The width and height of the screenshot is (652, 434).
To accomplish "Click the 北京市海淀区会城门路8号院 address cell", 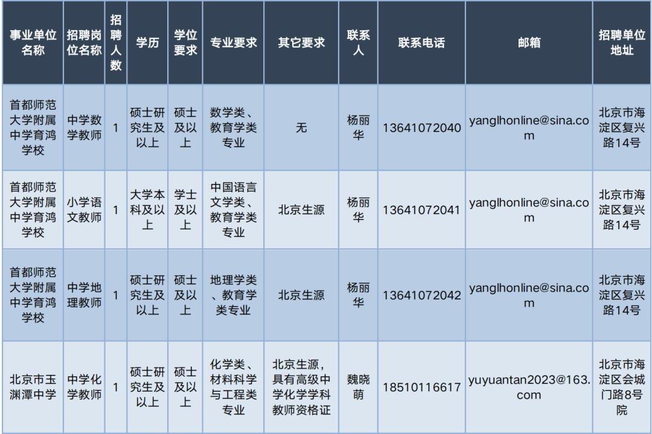I will click(x=622, y=387).
